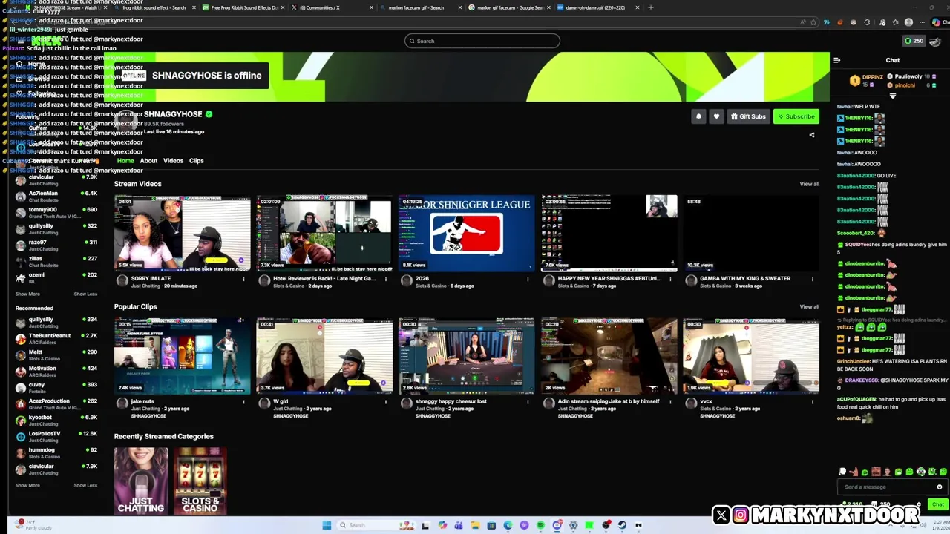The height and width of the screenshot is (534, 950).
Task: Open a new browser tab with plus
Action: tap(651, 7)
